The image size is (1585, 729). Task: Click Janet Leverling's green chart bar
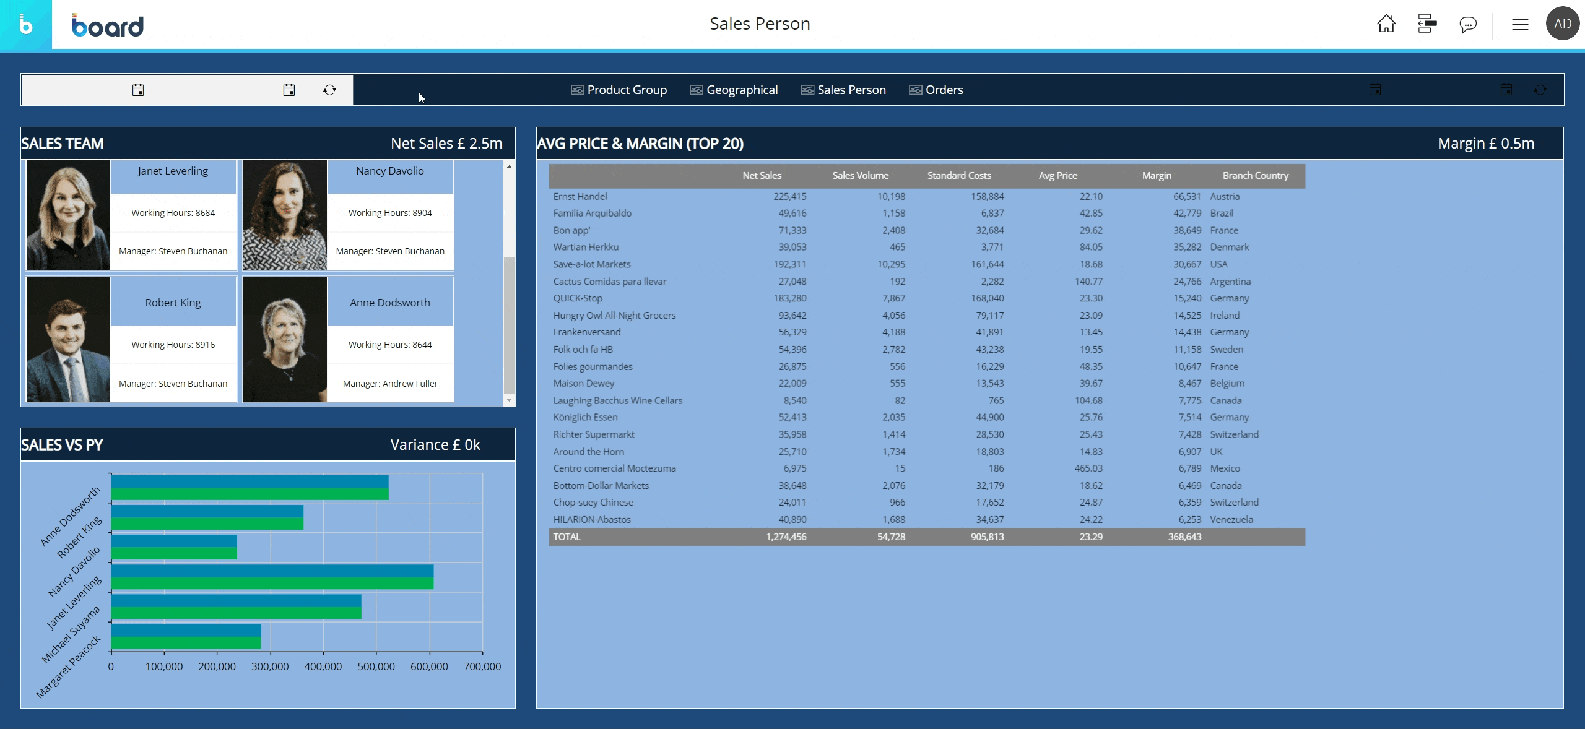(x=272, y=583)
